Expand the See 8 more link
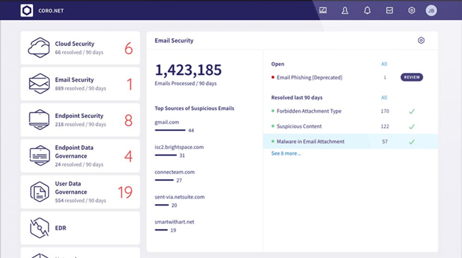This screenshot has height=258, width=462. tap(286, 153)
